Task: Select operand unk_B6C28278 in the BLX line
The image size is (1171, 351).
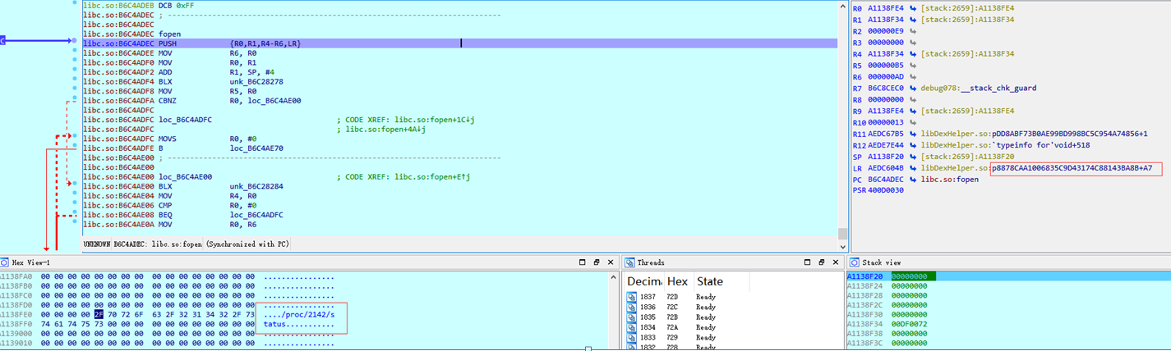Action: [256, 81]
